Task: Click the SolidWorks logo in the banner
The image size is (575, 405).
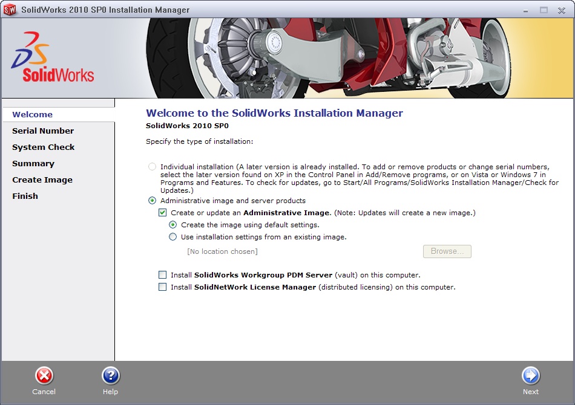Action: (53, 57)
